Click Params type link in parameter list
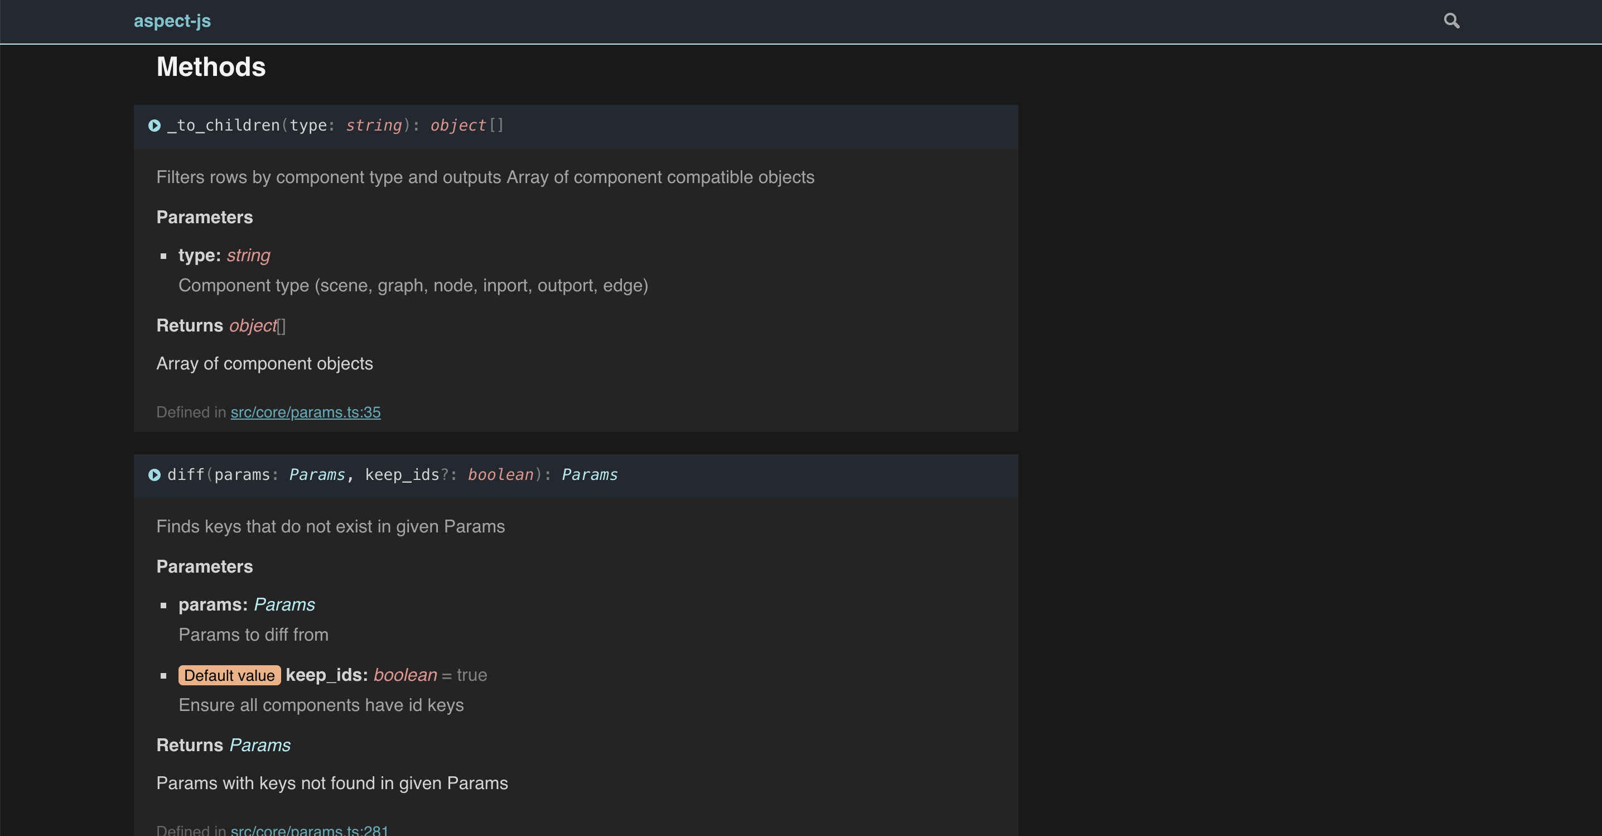This screenshot has height=836, width=1602. pos(284,604)
